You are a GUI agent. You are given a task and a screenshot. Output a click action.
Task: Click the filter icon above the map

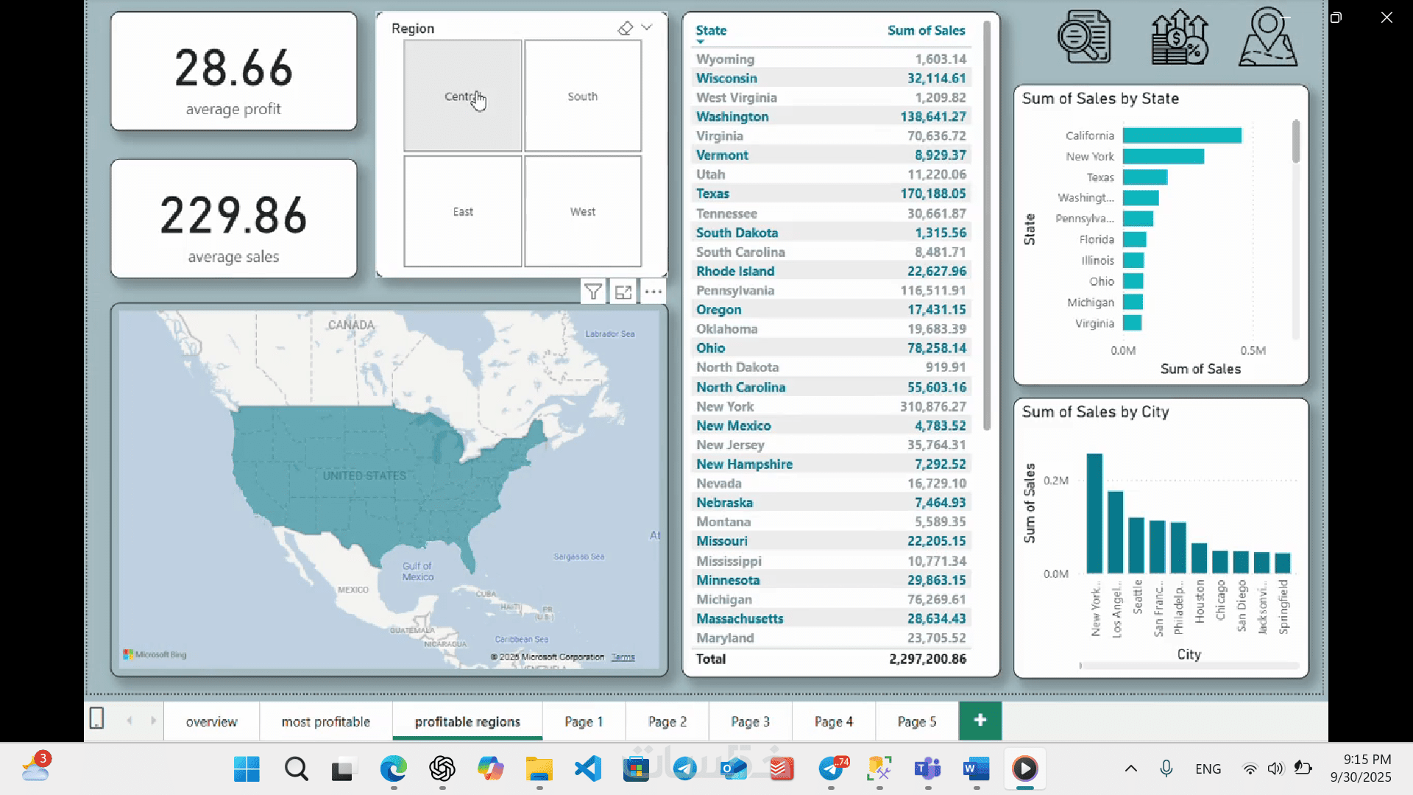(592, 292)
